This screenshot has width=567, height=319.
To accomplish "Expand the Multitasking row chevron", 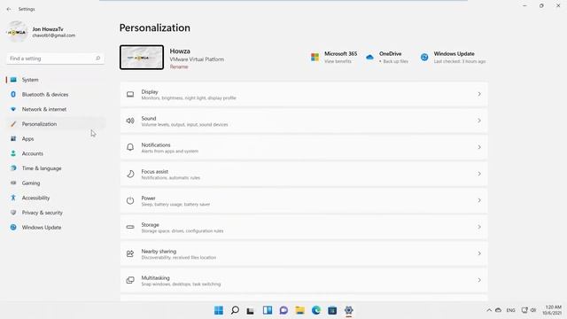I will click(479, 280).
